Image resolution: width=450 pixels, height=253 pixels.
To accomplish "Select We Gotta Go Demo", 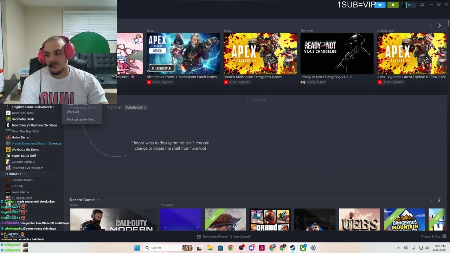I will 25,150.
